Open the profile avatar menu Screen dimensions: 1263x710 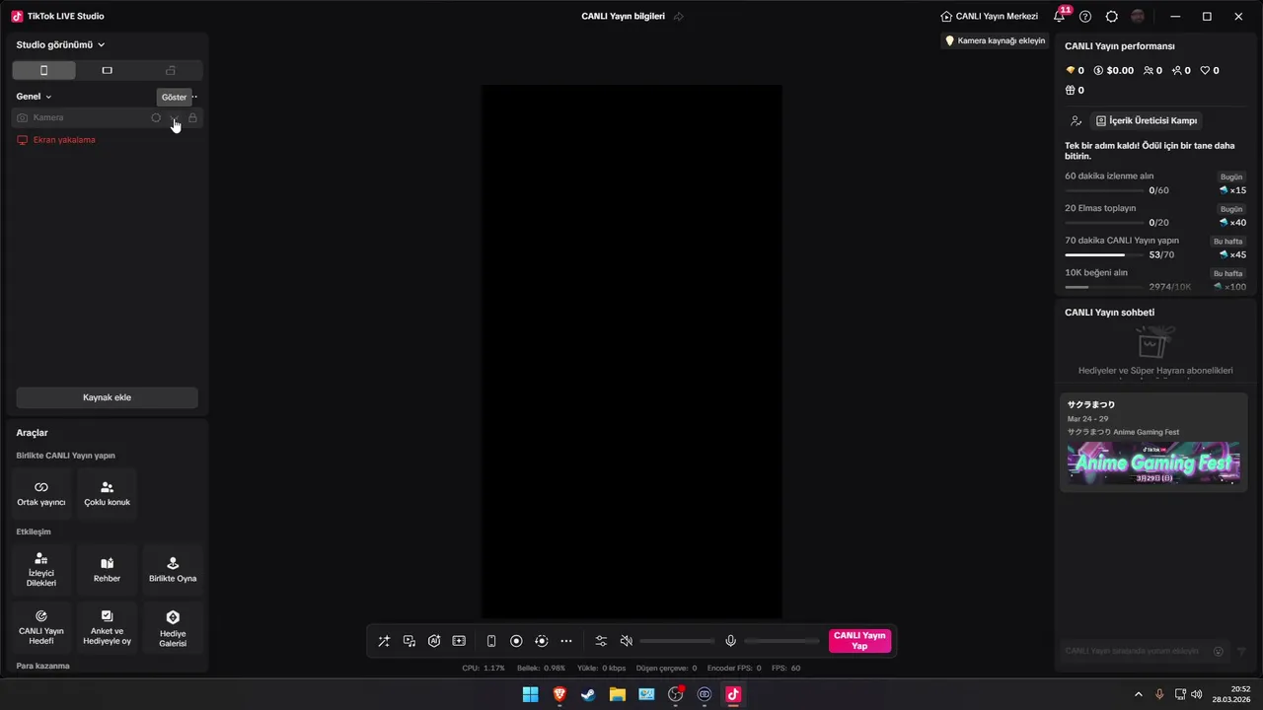coord(1138,16)
